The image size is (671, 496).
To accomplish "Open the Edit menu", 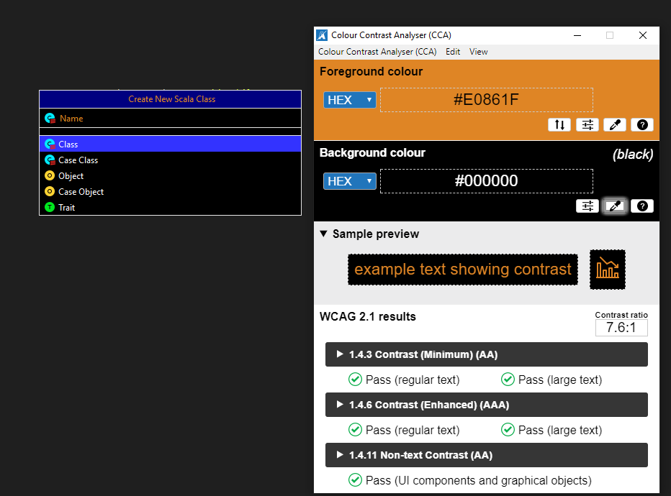I will (452, 51).
